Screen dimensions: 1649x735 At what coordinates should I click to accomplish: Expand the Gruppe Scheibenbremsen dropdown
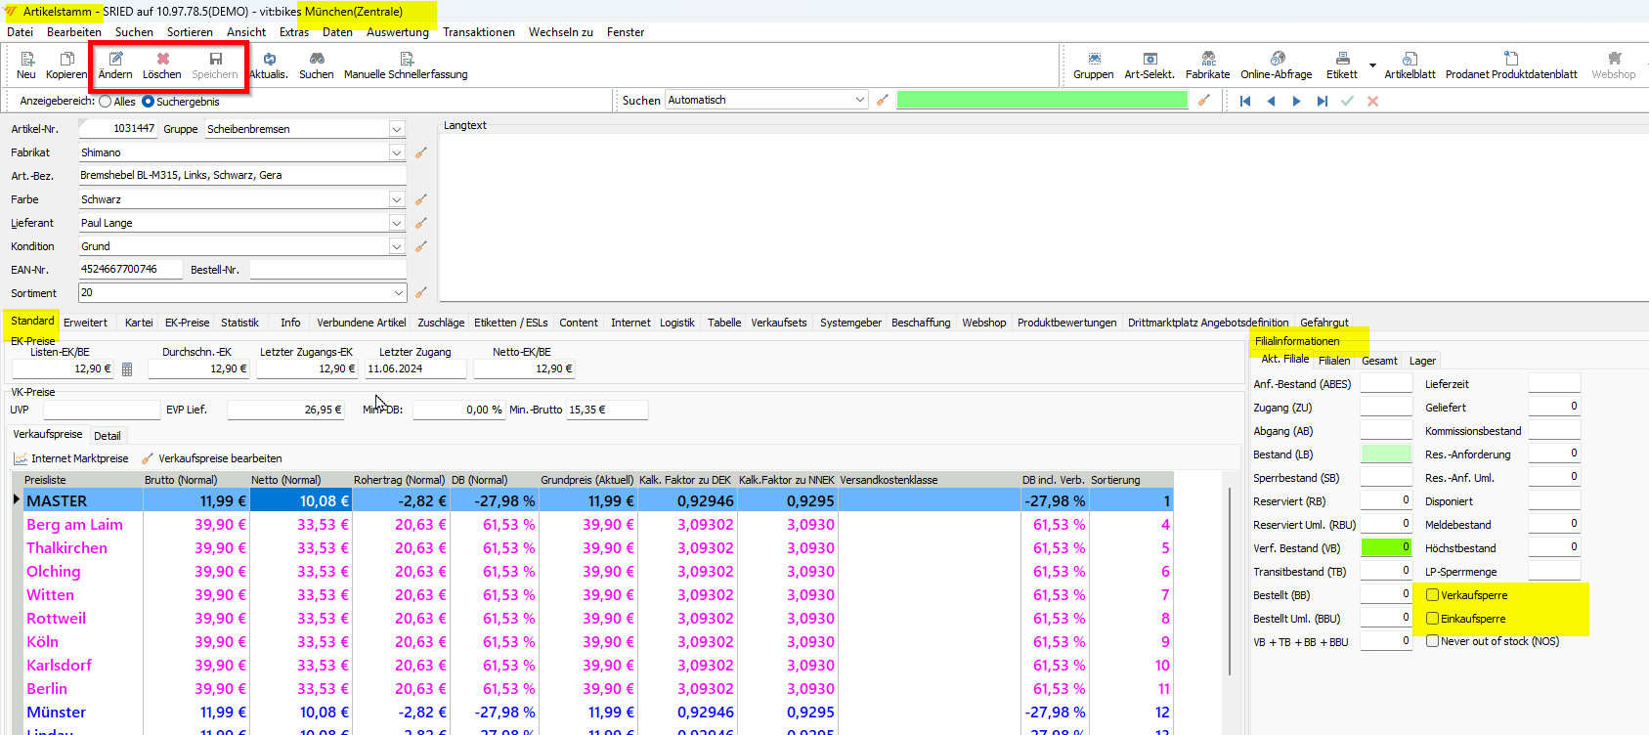click(397, 129)
